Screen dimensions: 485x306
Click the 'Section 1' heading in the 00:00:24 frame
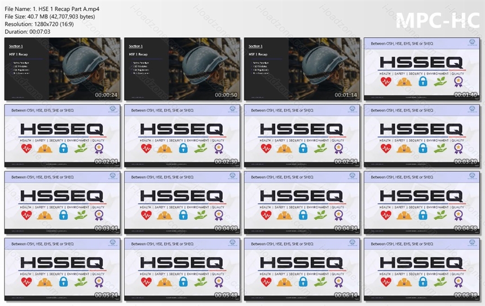[16, 46]
